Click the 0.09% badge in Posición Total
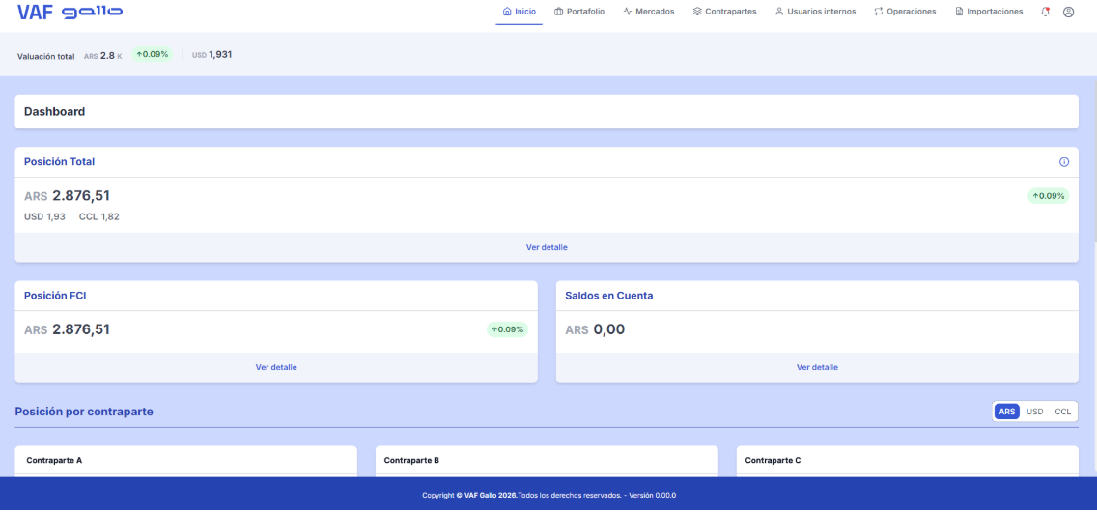The image size is (1097, 513). (1048, 196)
